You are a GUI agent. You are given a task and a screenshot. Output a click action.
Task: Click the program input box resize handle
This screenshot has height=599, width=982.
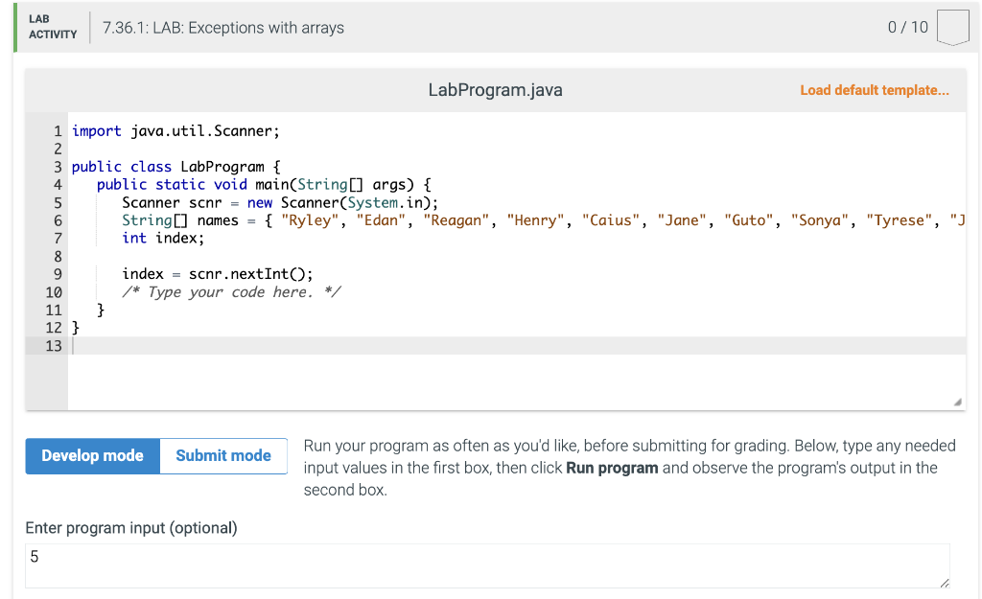(x=944, y=582)
